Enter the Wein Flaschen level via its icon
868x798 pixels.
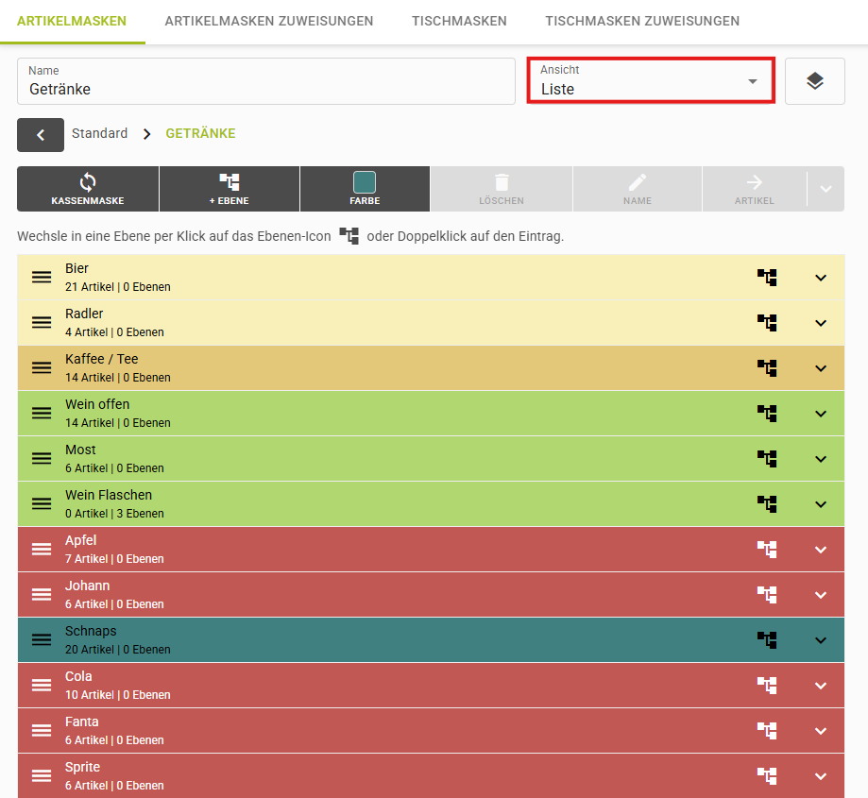tap(767, 504)
